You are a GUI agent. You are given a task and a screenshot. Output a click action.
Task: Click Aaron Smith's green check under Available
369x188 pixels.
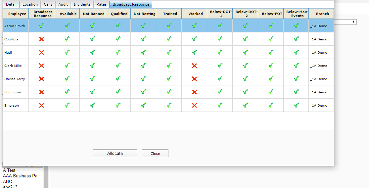67,26
